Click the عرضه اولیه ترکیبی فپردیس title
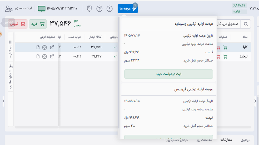 (x=193, y=89)
